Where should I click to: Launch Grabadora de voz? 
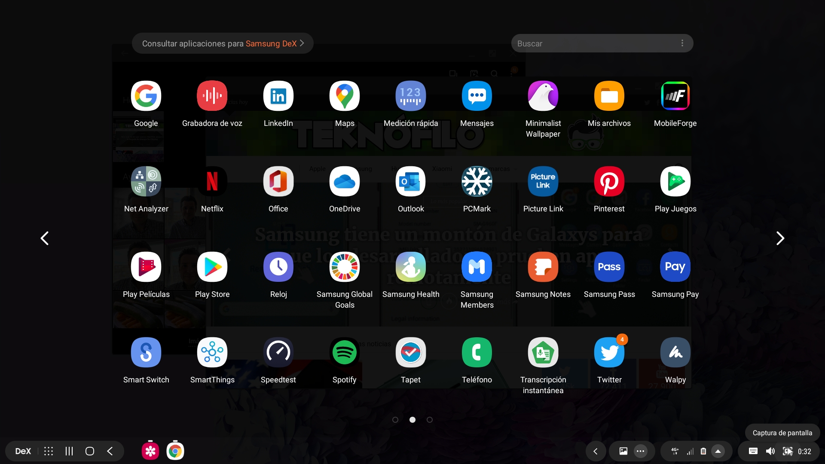click(212, 96)
